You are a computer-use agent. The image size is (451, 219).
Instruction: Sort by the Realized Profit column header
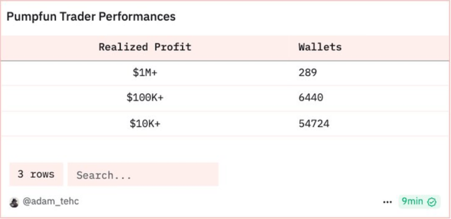tap(145, 47)
